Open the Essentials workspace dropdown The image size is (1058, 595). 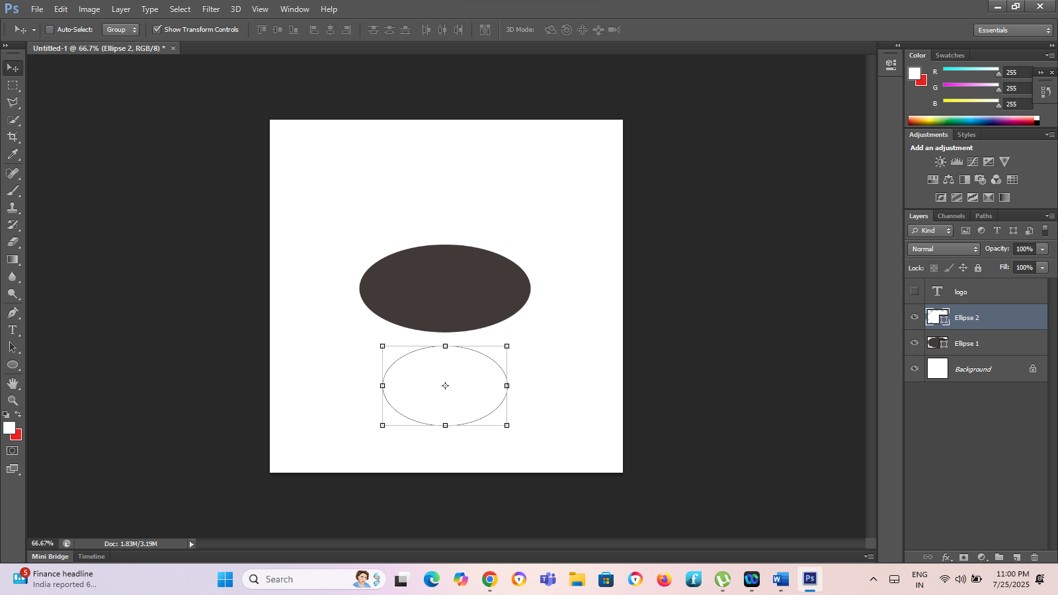[1013, 30]
